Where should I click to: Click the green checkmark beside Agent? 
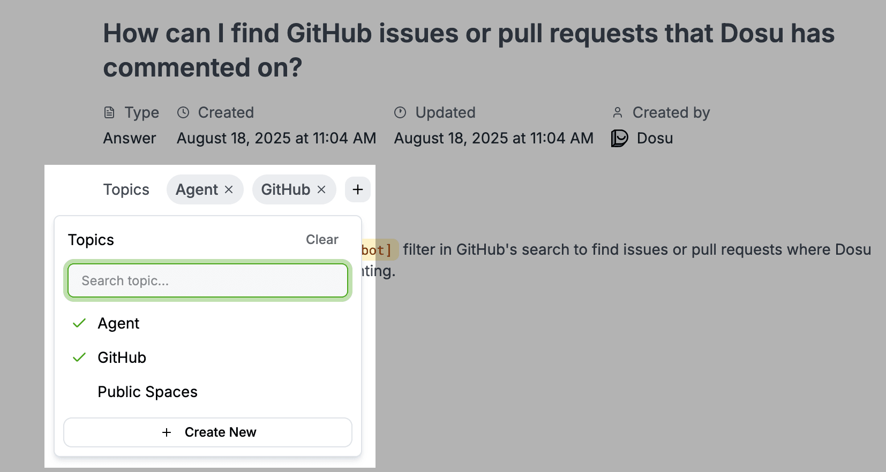click(x=79, y=323)
